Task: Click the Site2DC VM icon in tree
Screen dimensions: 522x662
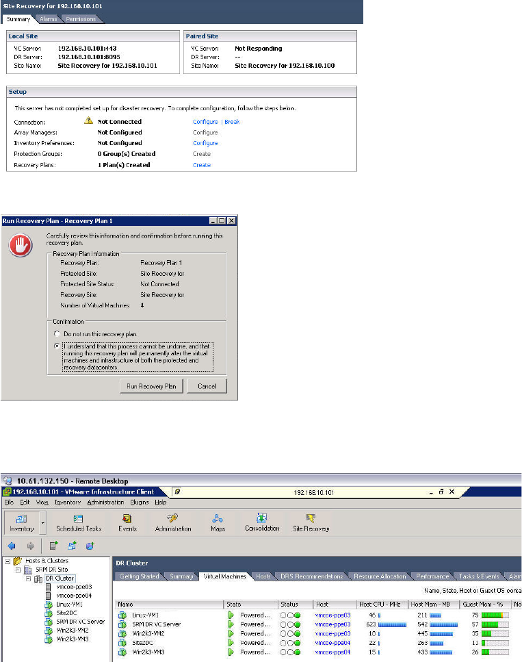Action: point(49,613)
